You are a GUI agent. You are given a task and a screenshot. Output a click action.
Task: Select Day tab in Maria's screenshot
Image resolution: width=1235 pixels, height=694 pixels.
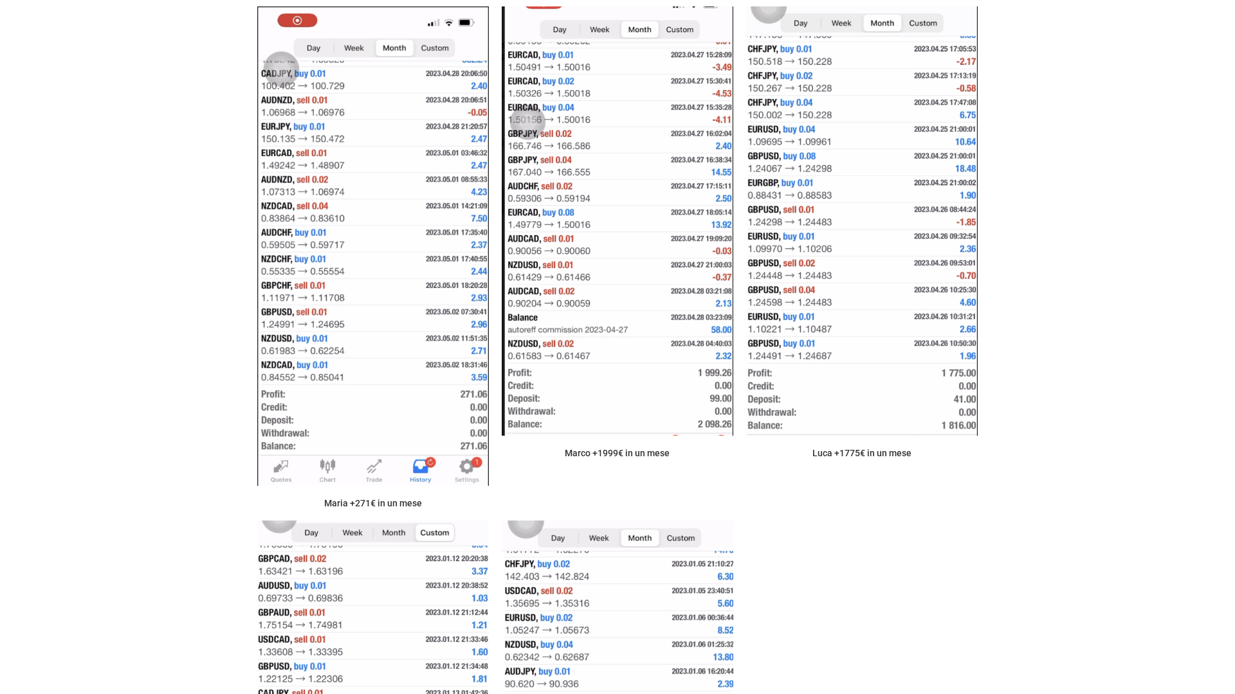(313, 48)
